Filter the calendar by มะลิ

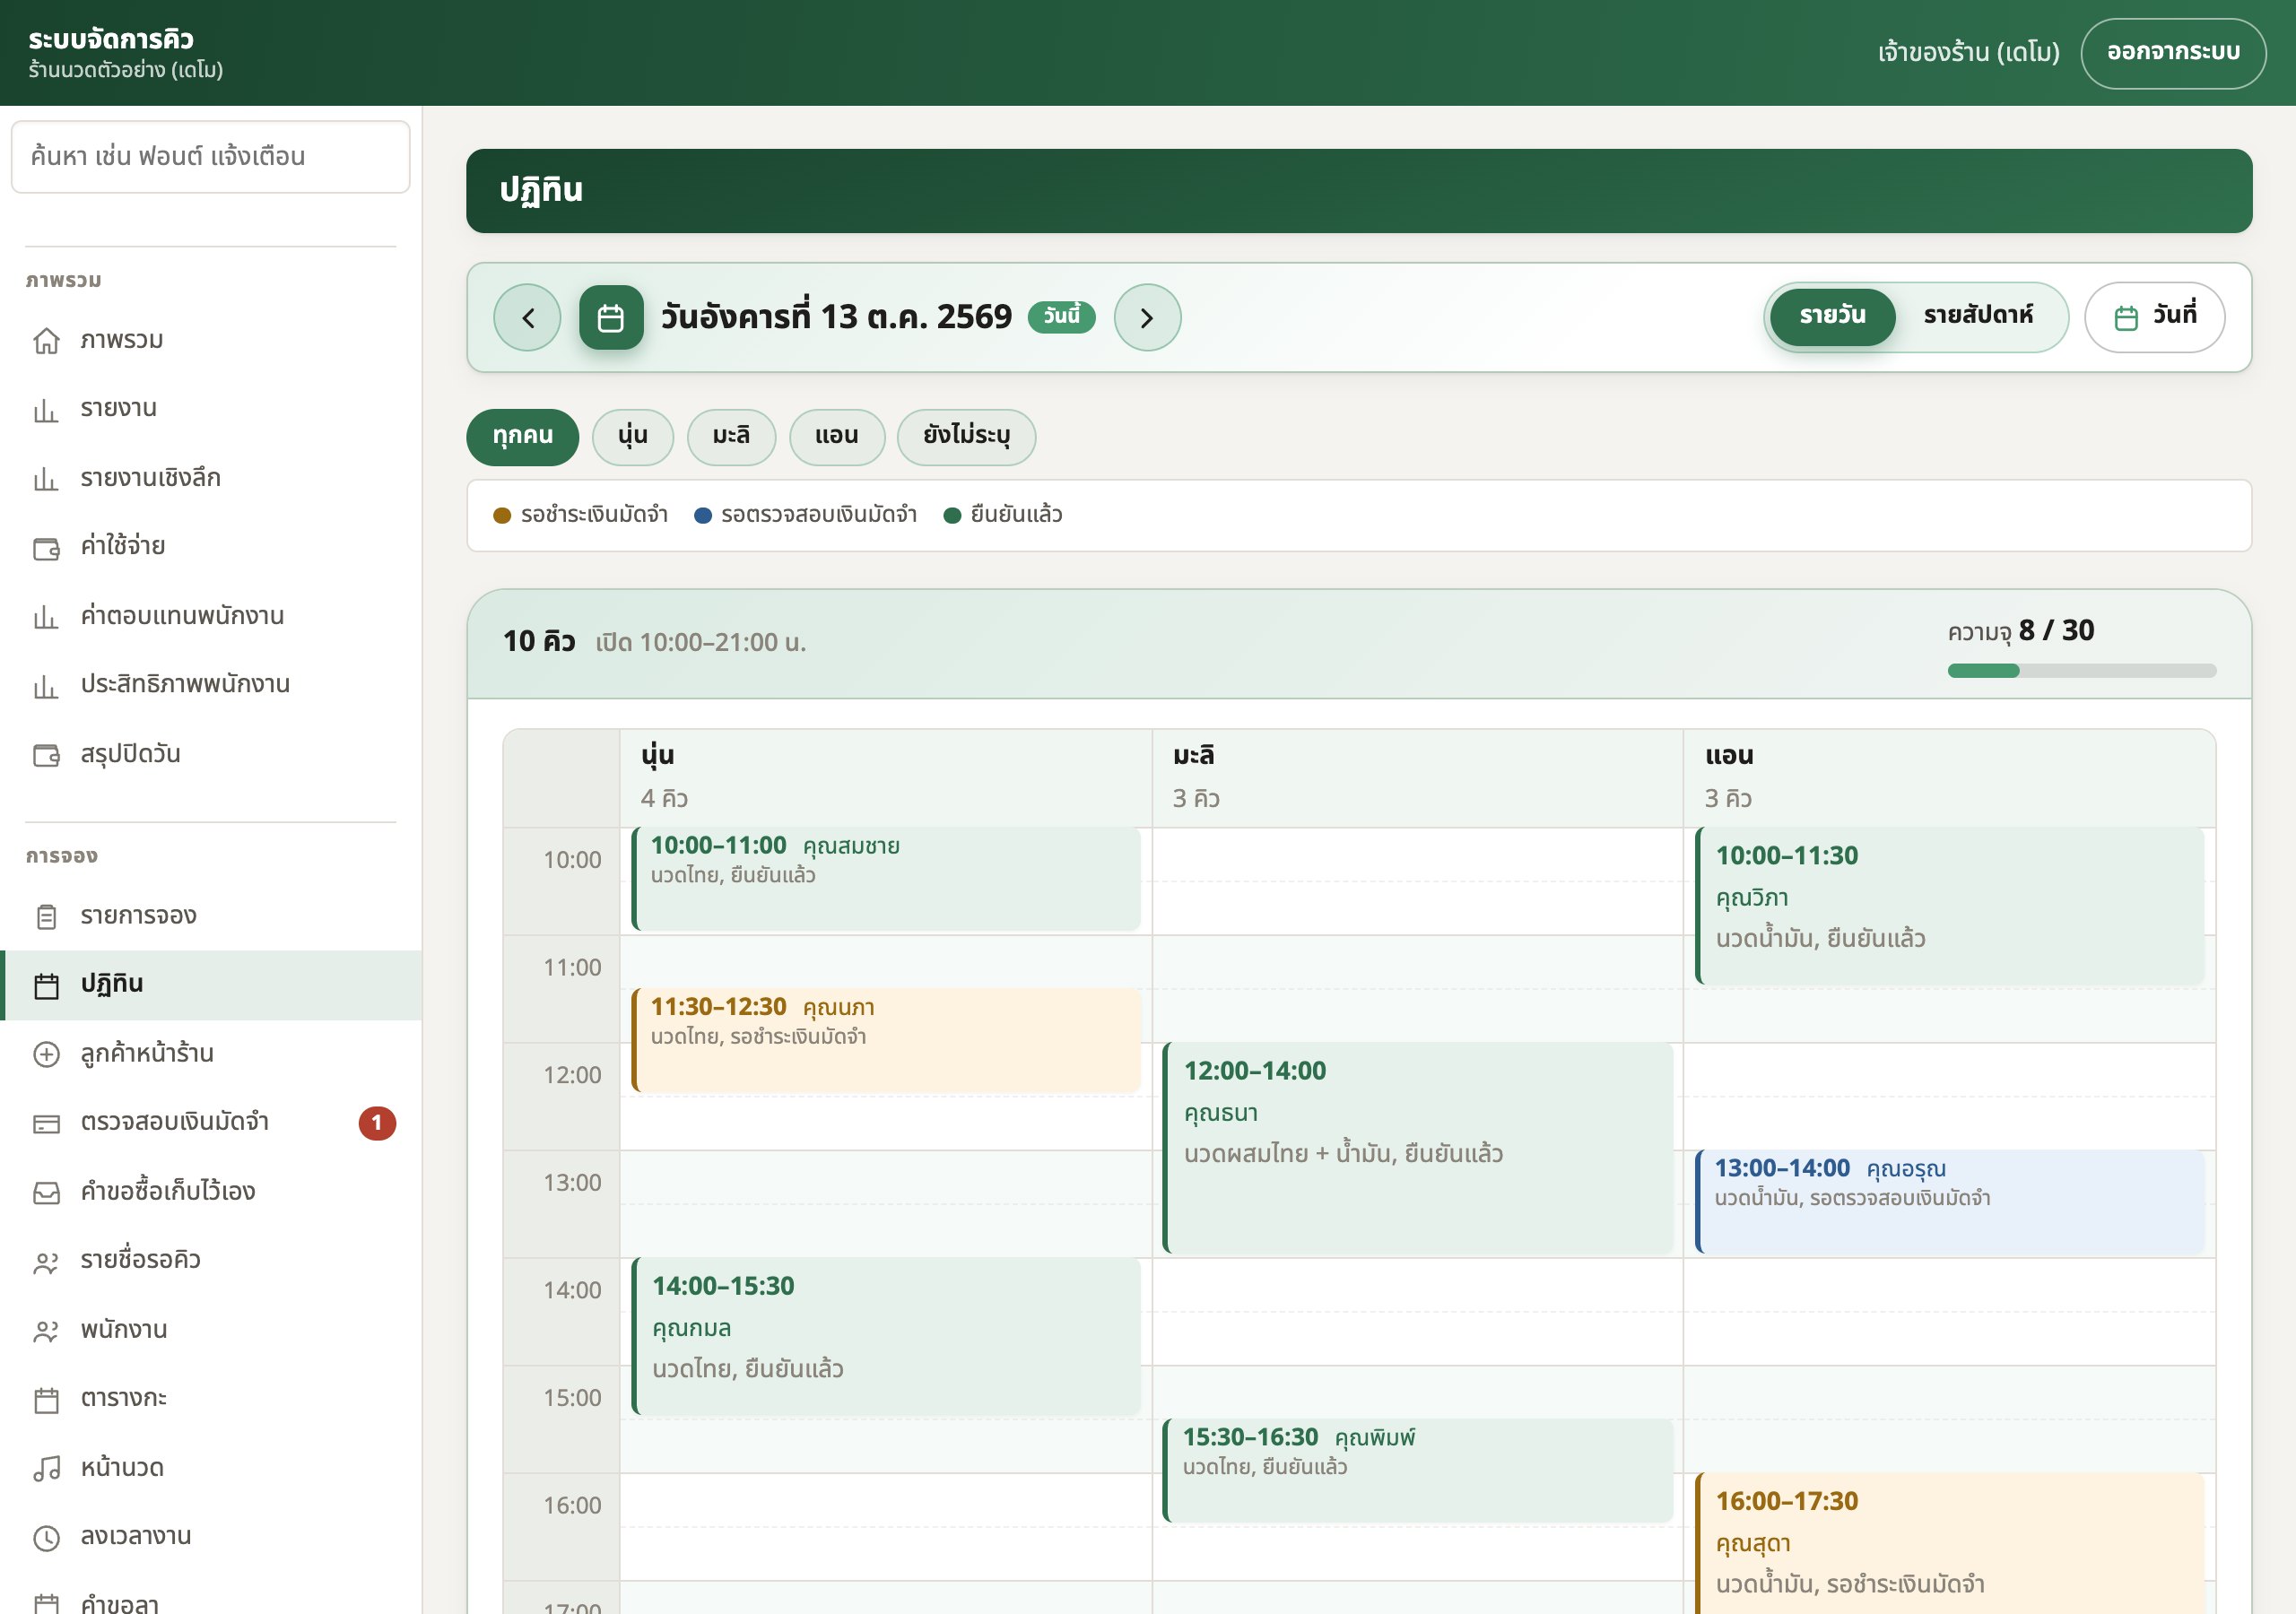[731, 437]
